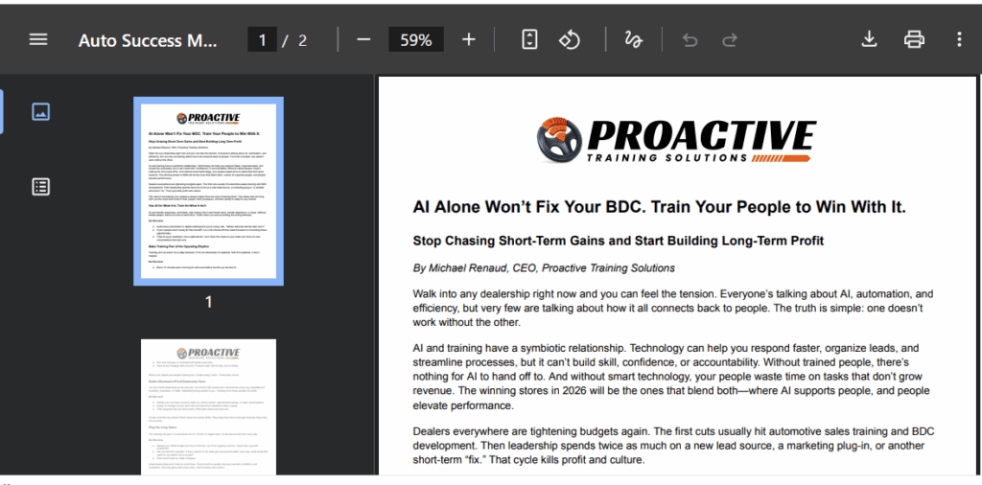
Task: Click the 59% zoom level field
Action: point(415,40)
